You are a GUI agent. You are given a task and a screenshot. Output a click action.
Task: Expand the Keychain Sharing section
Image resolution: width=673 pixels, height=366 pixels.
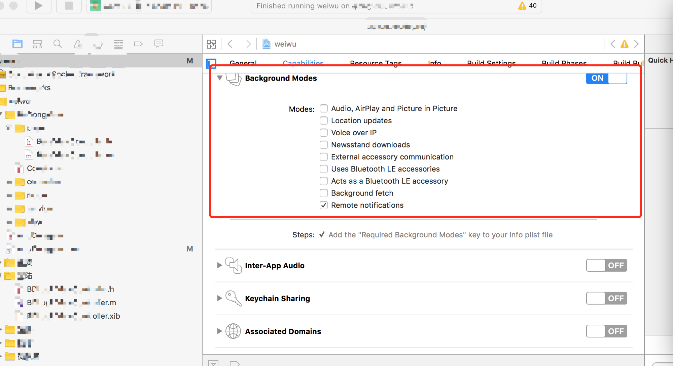[219, 298]
